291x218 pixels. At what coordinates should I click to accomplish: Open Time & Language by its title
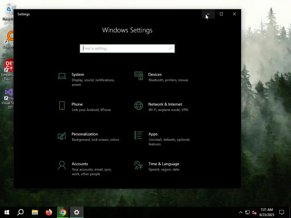coord(164,164)
